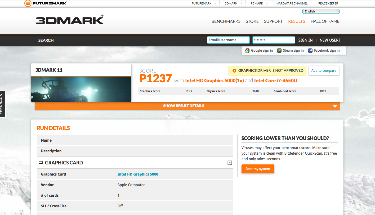The height and width of the screenshot is (215, 375).
Task: Collapse the Graphics Card section toggle
Action: coord(230,163)
